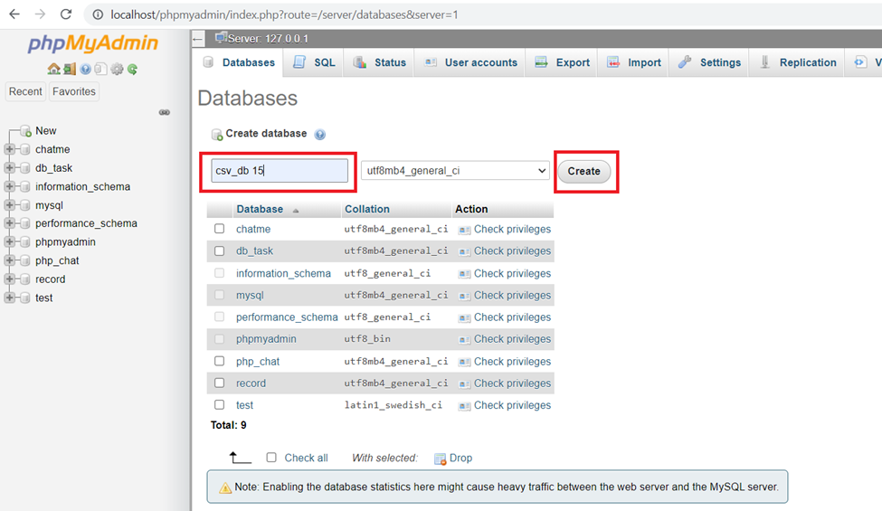Click privileges icon in test row
The image size is (882, 511).
pyautogui.click(x=464, y=406)
